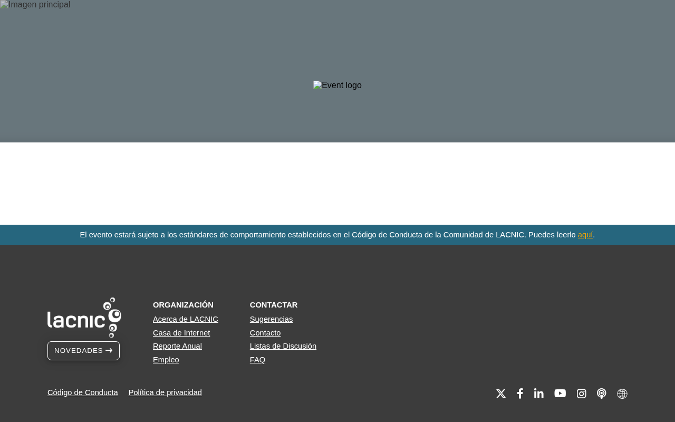Screen dimensions: 675x422
Task: Open Reporte Anual link
Action: tap(177, 346)
